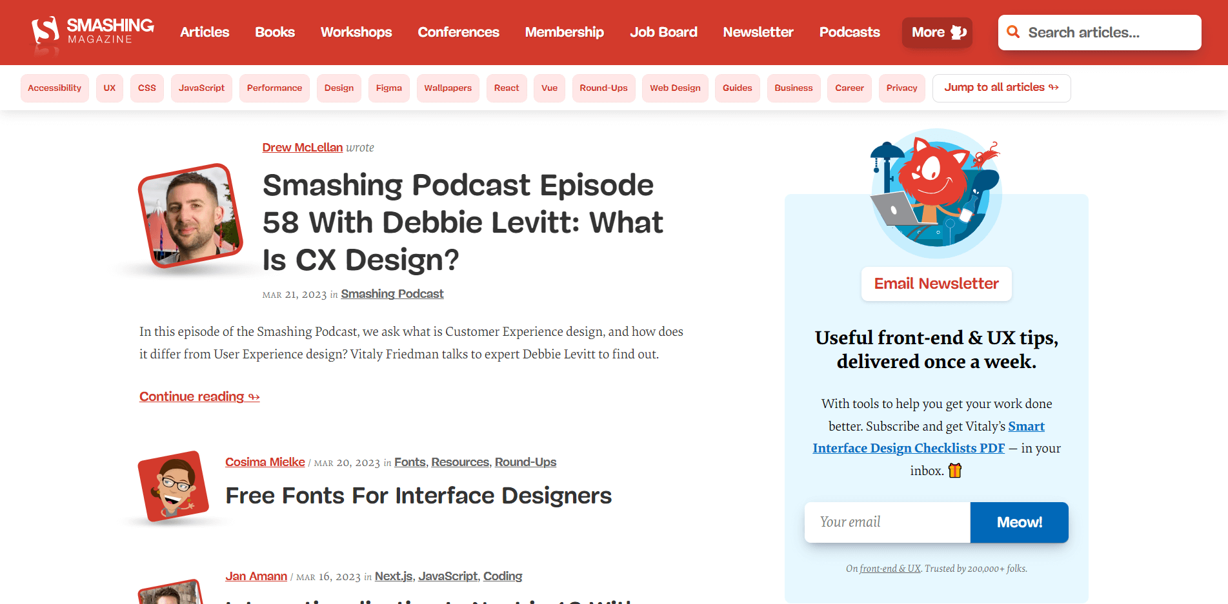Viewport: 1228px width, 604px height.
Task: Select the Wallpapers category tag
Action: coord(448,88)
